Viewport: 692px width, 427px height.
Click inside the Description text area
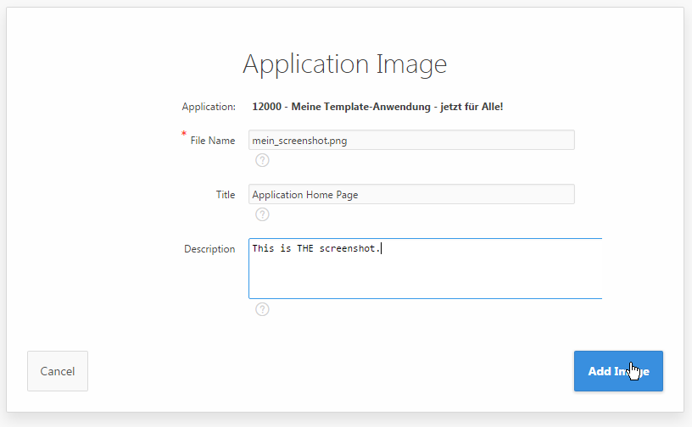click(426, 269)
